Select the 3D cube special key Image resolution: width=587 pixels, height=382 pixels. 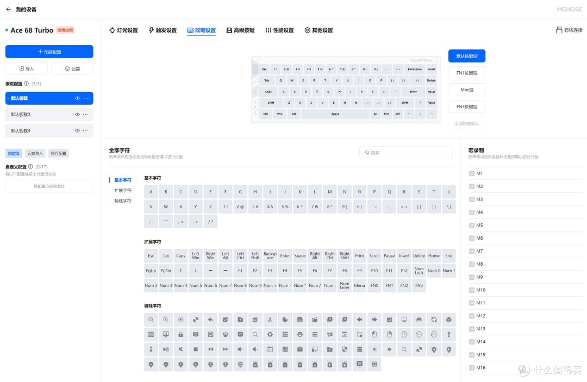click(x=449, y=320)
